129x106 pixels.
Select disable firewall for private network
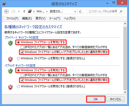point(18,59)
